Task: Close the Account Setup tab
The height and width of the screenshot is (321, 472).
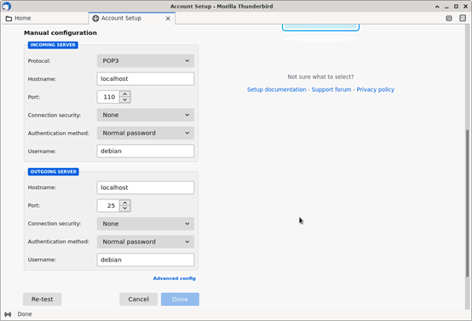Action: click(168, 19)
